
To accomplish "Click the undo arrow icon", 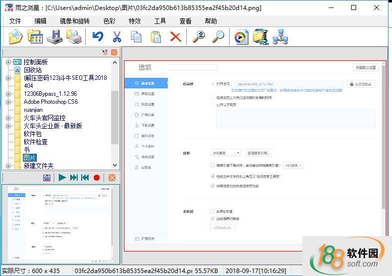I will pyautogui.click(x=98, y=36).
